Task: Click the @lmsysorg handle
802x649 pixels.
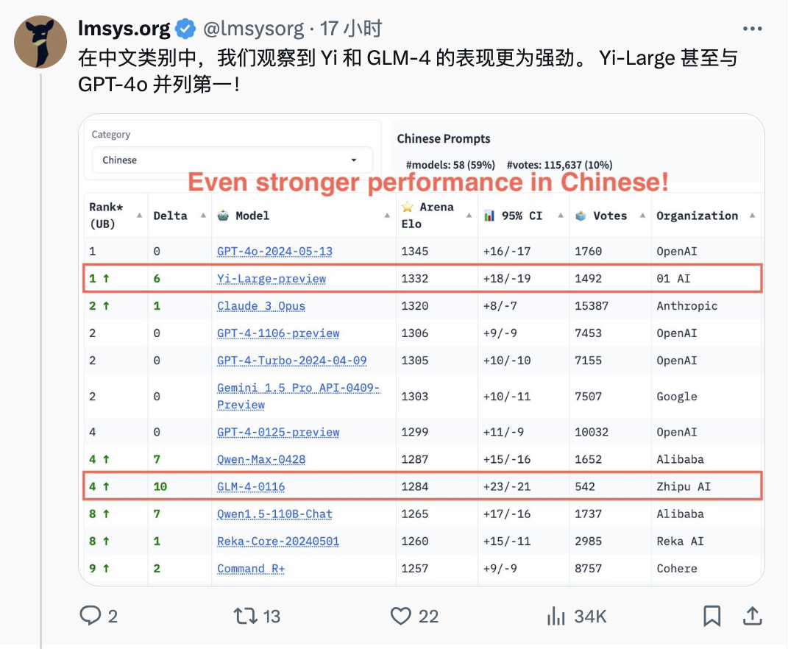Action: coord(254,29)
